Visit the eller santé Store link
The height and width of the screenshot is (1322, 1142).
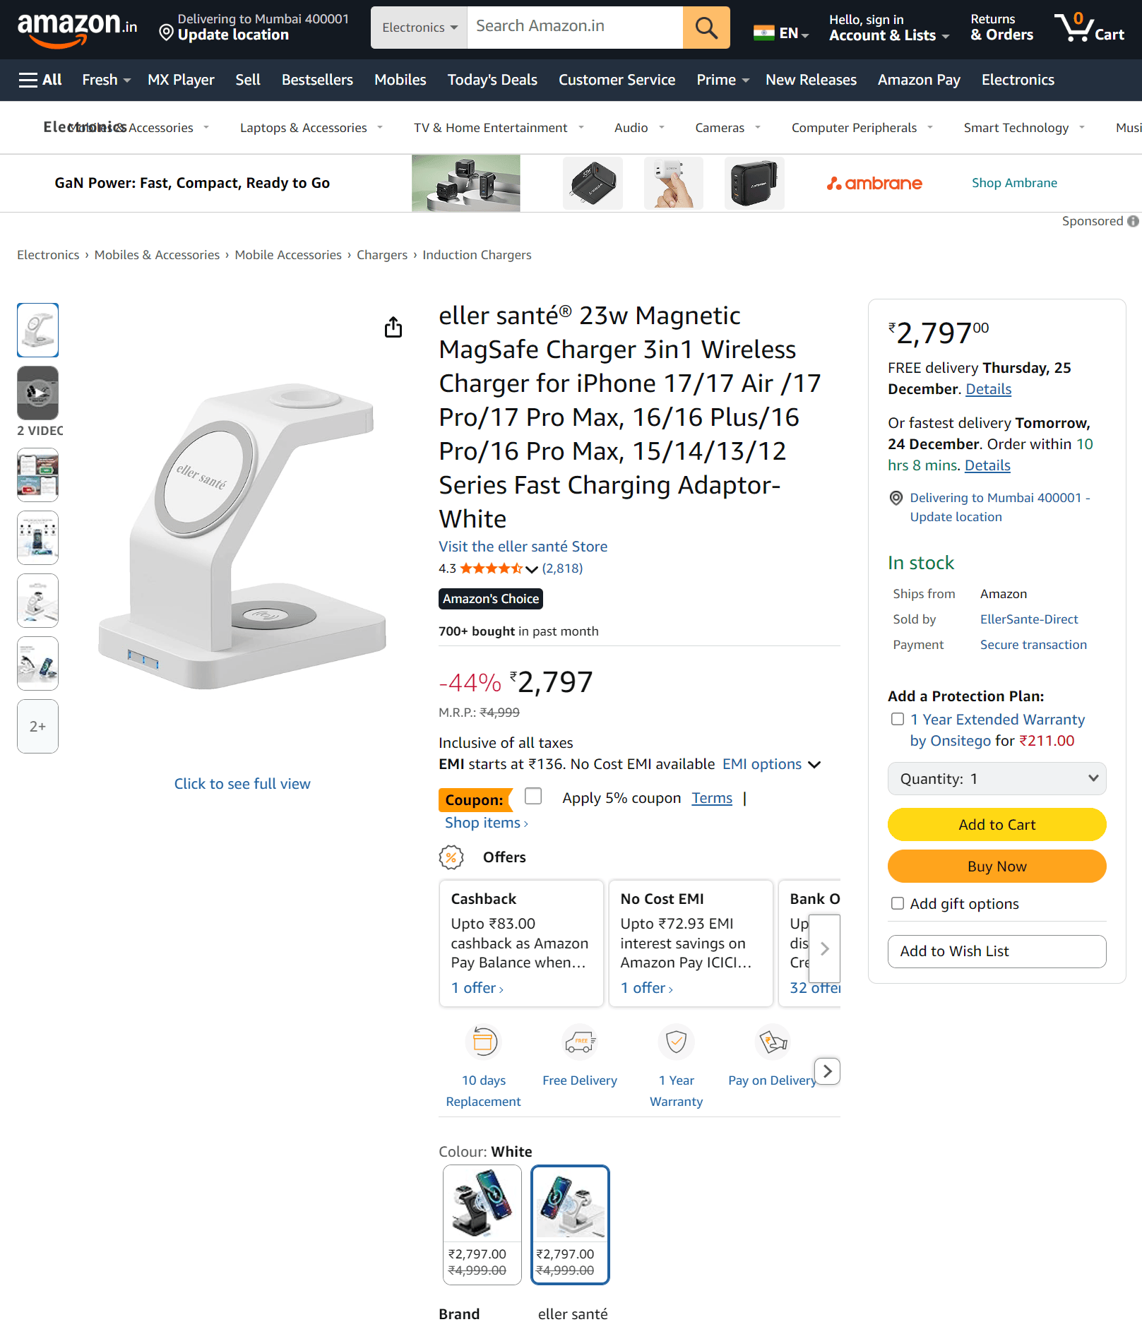[x=523, y=546]
